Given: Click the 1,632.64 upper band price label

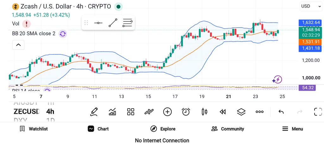Looking at the screenshot, I should point(311,23).
